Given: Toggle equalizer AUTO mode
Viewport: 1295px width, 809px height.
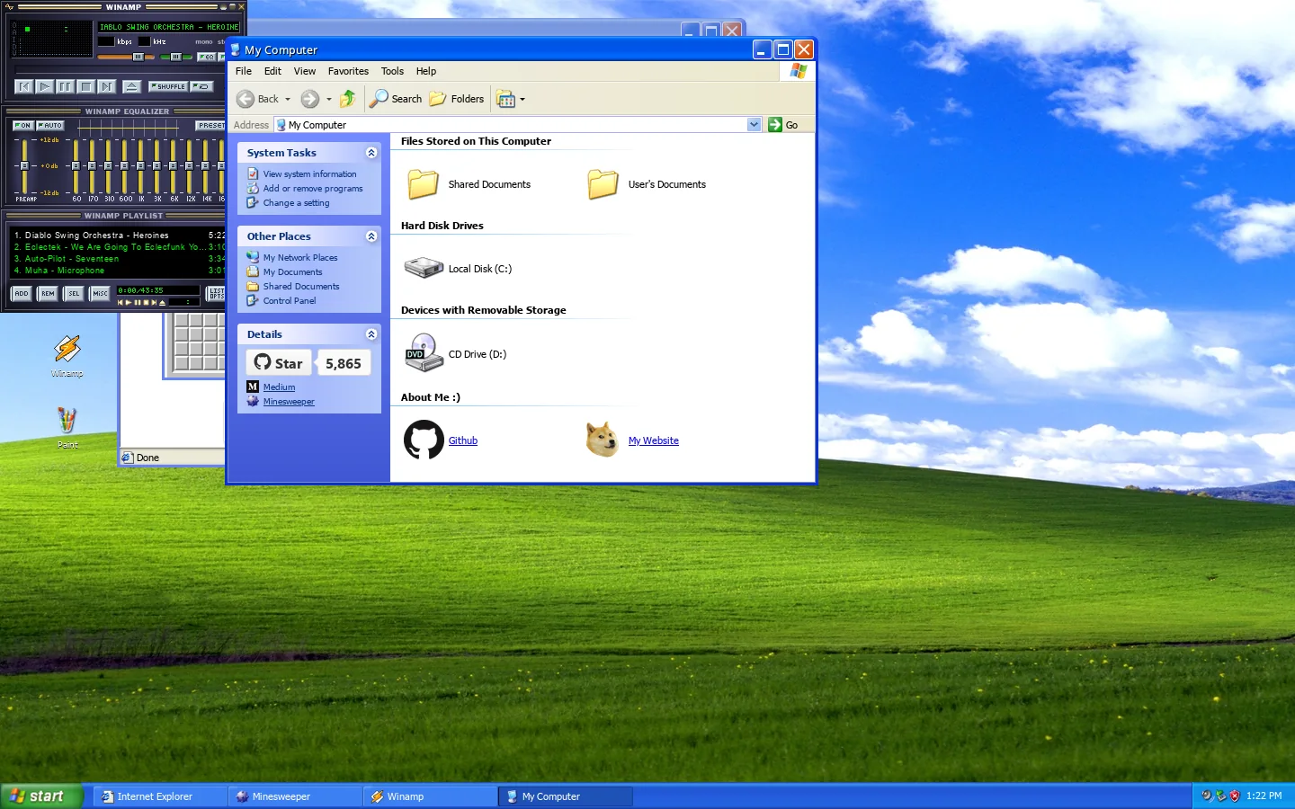Looking at the screenshot, I should 50,126.
